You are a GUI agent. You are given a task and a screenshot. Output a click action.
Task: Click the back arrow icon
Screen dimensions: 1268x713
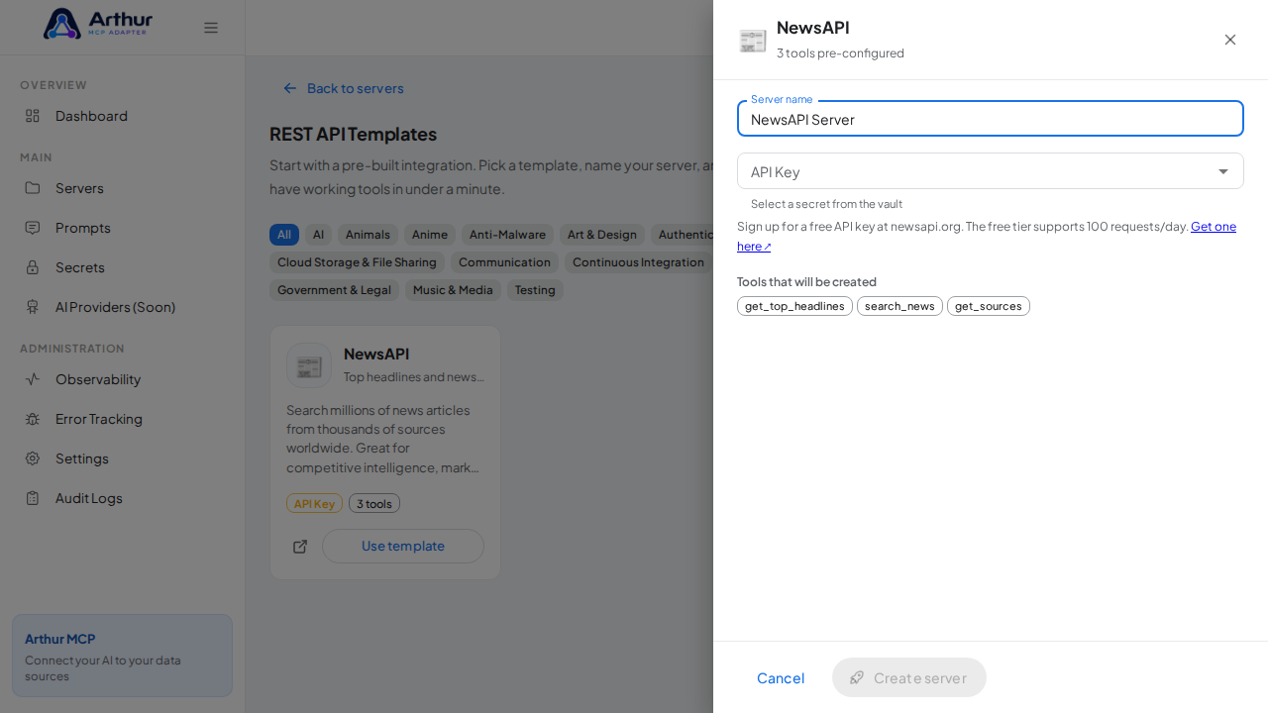290,88
